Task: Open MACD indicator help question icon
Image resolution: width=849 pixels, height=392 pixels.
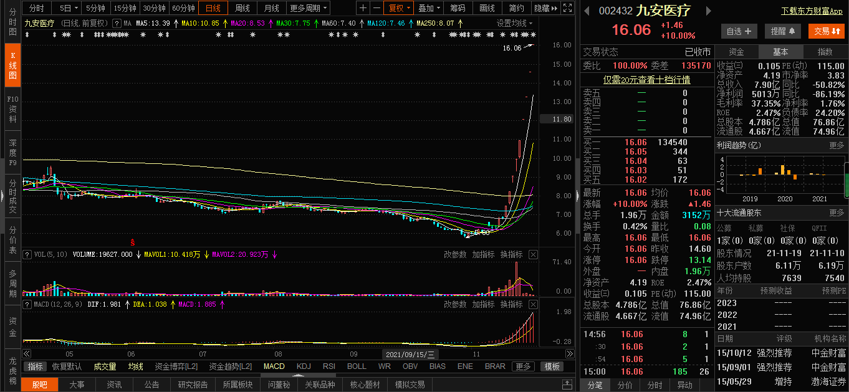Action: click(27, 304)
